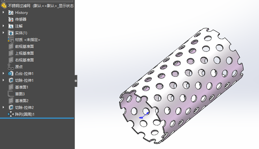The height and width of the screenshot is (149, 259).
Task: Select the 注解 label
Action: point(19,26)
